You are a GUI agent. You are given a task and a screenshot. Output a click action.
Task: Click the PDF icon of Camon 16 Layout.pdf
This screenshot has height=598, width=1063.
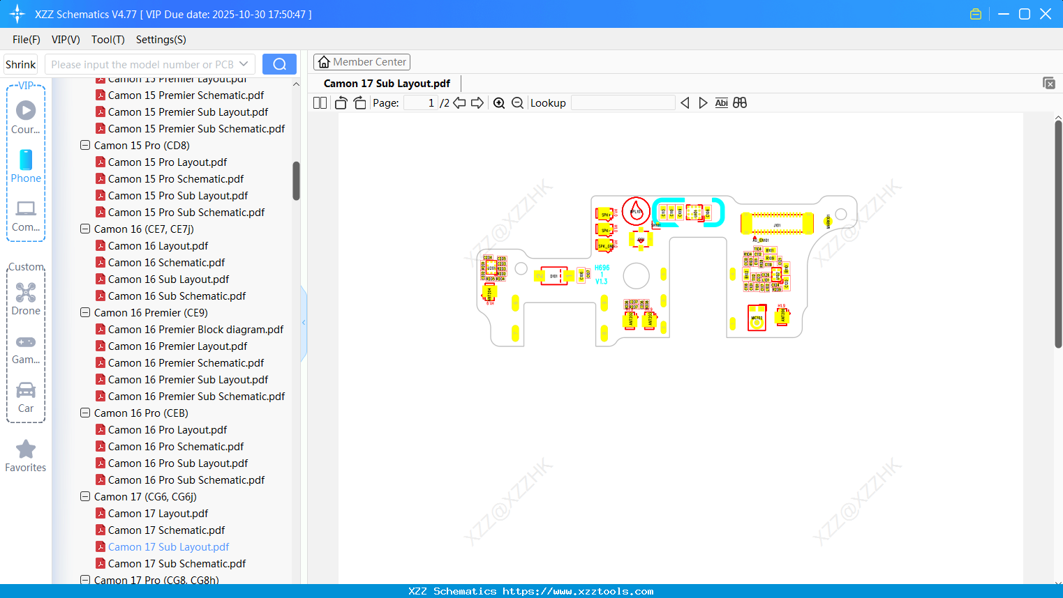click(101, 246)
